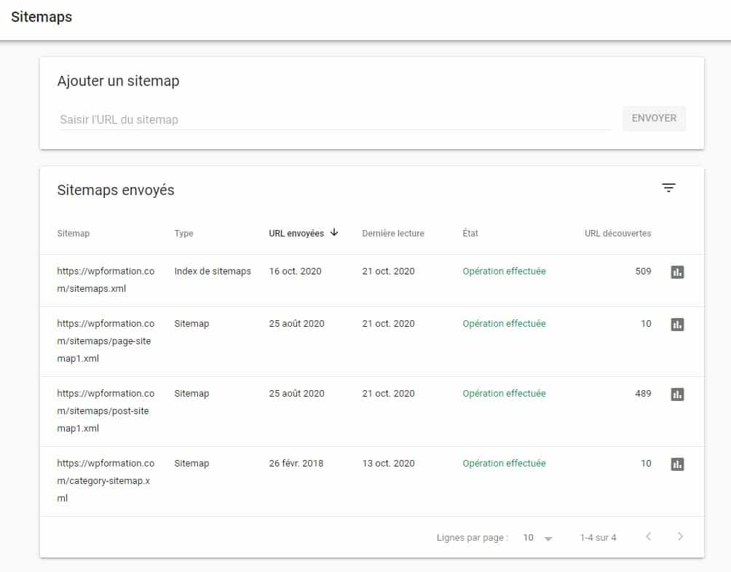Click the previous page chevron
The image size is (731, 572).
coord(648,537)
